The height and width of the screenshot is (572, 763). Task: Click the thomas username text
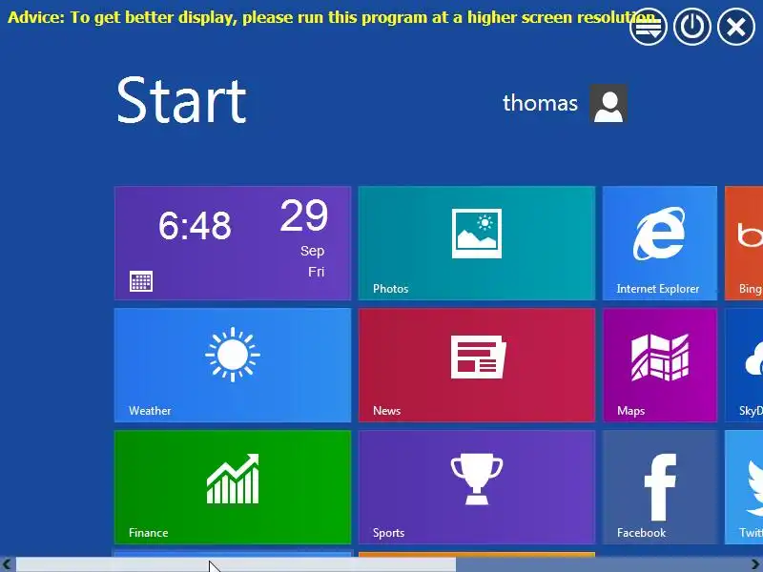click(x=540, y=103)
